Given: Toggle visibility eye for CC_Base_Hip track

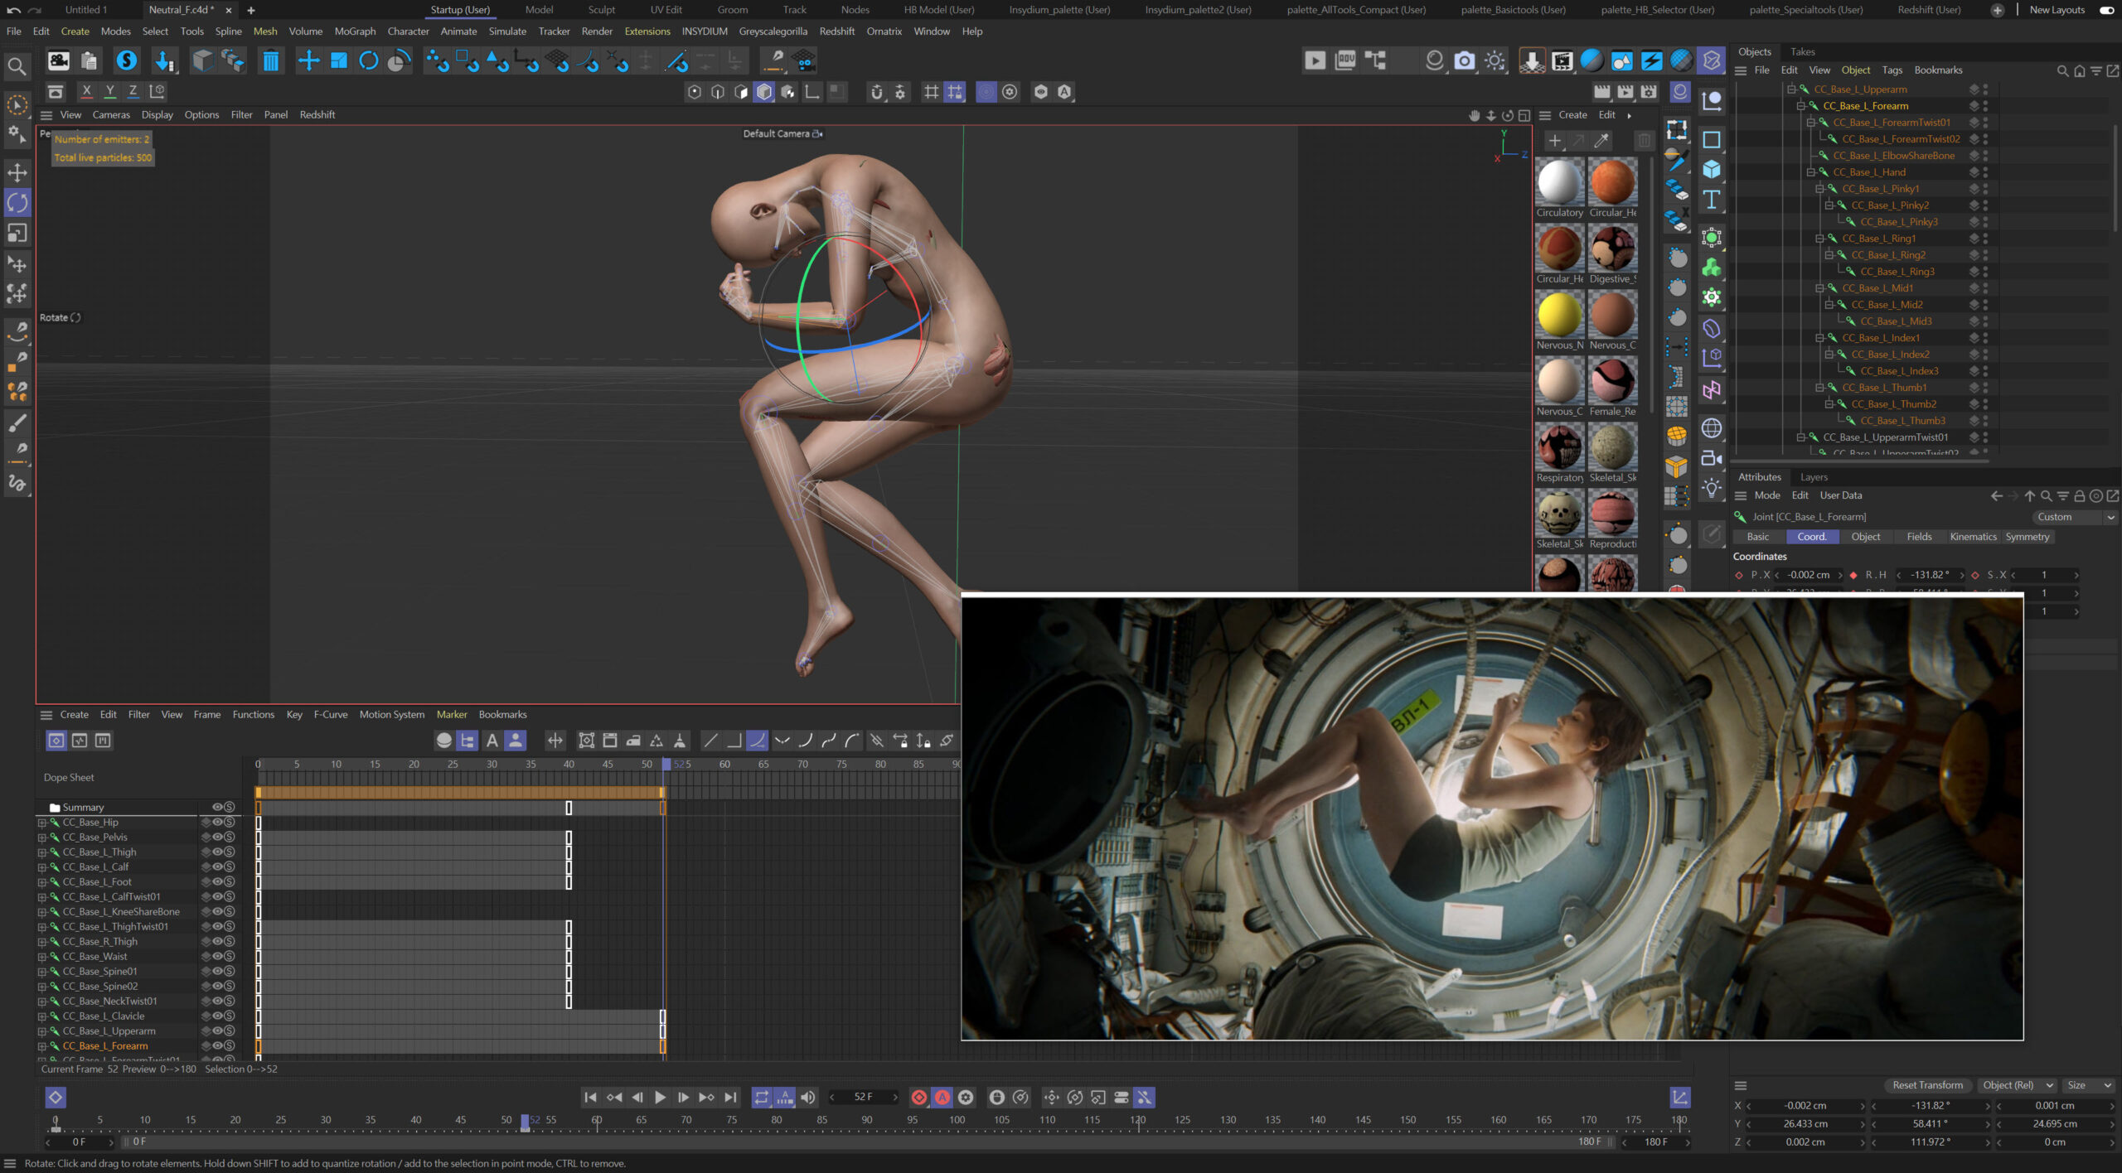Looking at the screenshot, I should (x=217, y=822).
